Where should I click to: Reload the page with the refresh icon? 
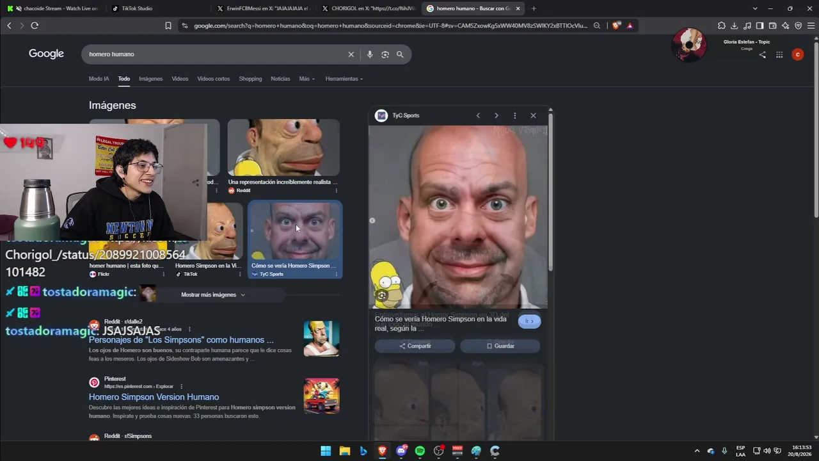(35, 26)
